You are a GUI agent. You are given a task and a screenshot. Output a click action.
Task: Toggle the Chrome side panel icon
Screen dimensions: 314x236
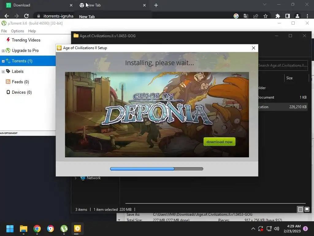click(x=288, y=16)
